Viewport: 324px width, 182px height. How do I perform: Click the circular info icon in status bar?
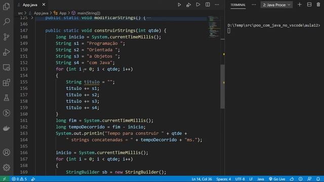pyautogui.click(x=300, y=179)
